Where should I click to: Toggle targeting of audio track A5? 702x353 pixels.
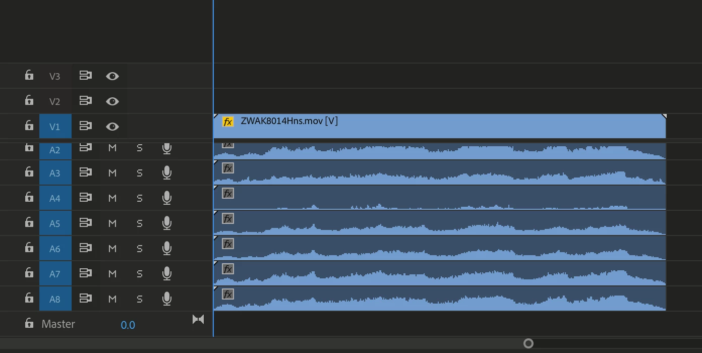(54, 223)
